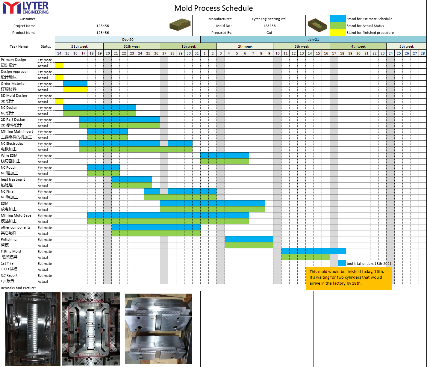
Task: Click the Wire EDM task name
Action: [x=9, y=155]
